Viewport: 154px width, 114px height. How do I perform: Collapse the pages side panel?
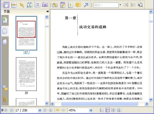click(x=47, y=12)
